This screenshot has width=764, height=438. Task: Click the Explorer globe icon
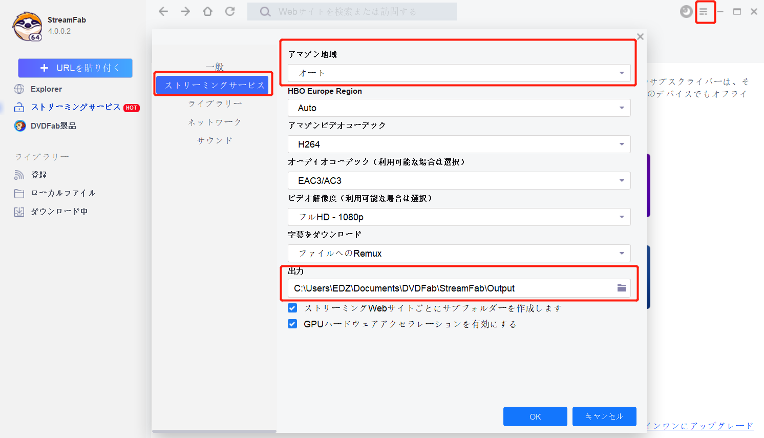tap(19, 89)
